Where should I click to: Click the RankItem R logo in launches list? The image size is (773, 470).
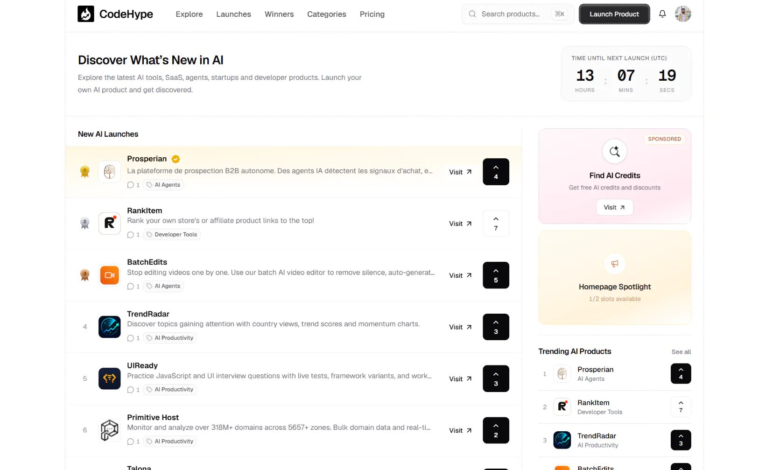tap(110, 224)
